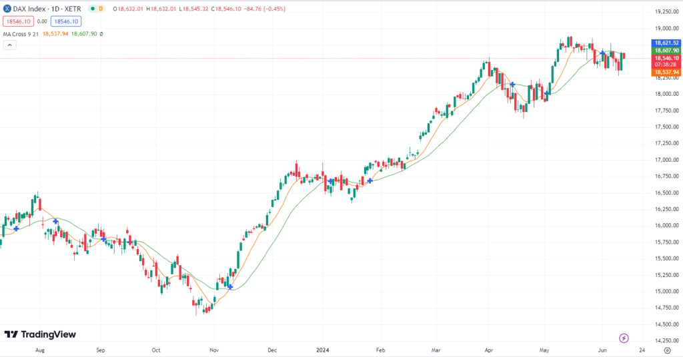Click the 17,000.00 price scale label
683x357 pixels.
667,160
